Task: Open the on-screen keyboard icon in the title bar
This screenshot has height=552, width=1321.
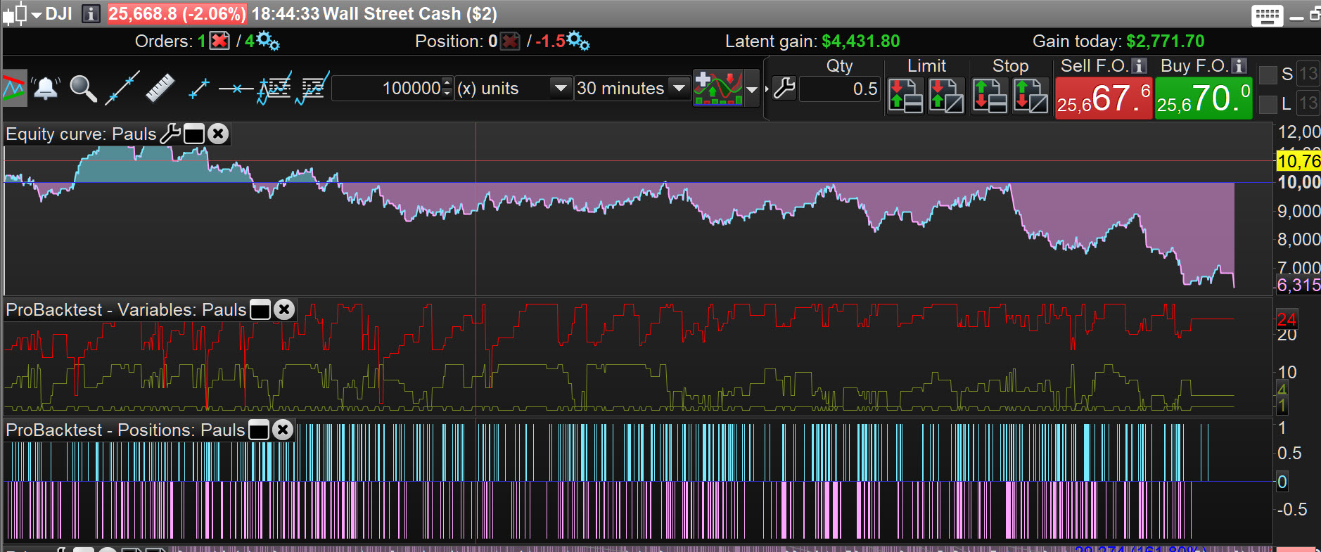Action: [1267, 15]
